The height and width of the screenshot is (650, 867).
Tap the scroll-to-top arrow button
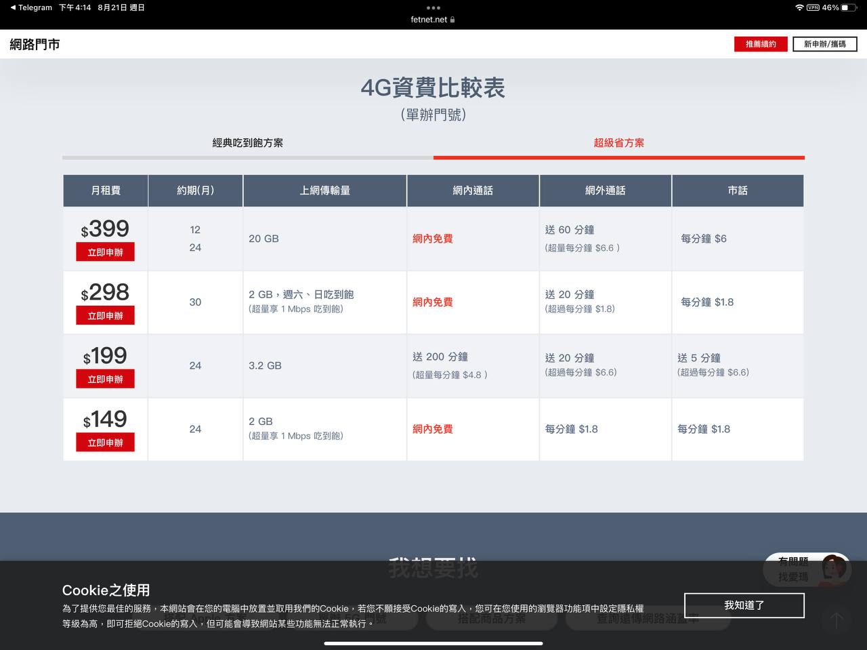836,619
